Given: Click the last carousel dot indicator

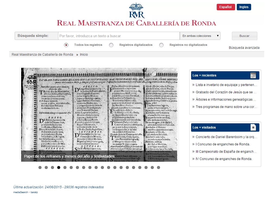Looking at the screenshot, I should pos(158,167).
